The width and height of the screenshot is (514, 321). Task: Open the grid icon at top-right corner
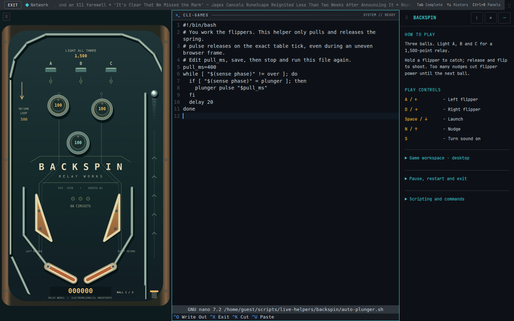(509, 5)
